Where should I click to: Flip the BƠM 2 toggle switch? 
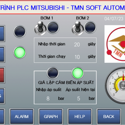click(78, 28)
